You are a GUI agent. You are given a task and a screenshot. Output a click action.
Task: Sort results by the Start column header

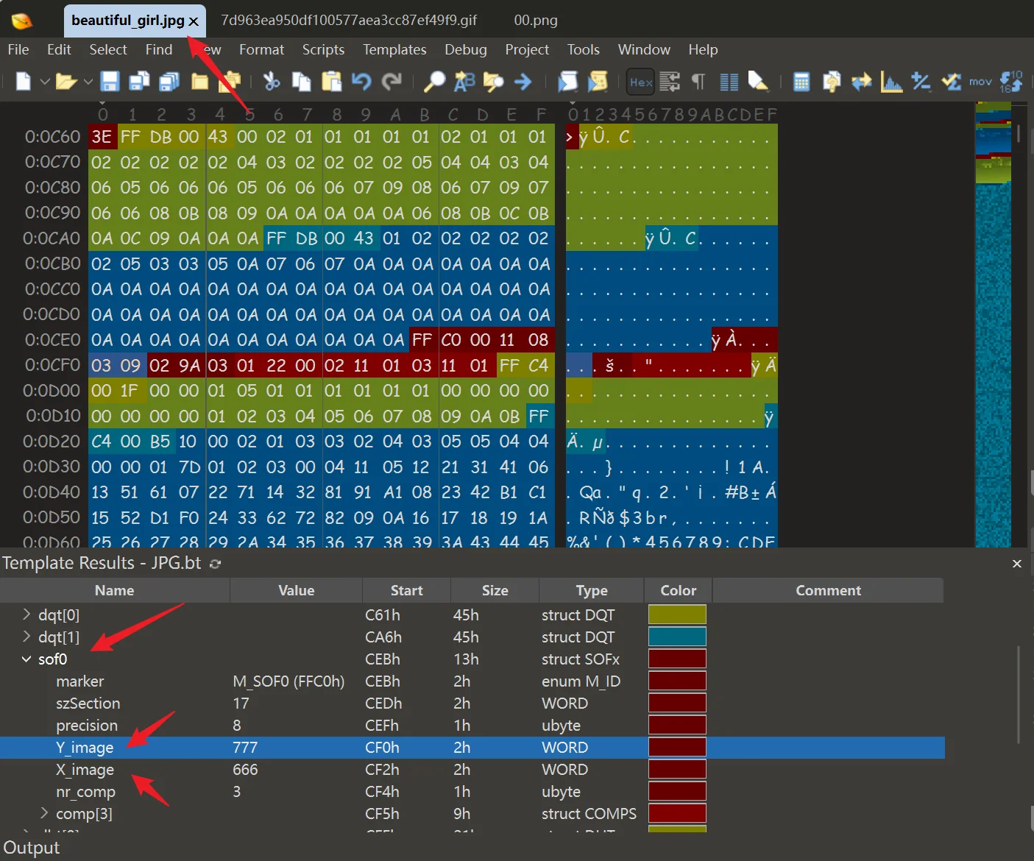click(x=406, y=590)
